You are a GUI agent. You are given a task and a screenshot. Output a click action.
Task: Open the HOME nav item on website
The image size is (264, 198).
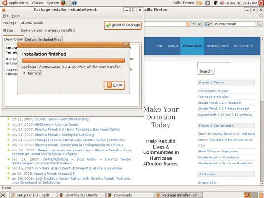pyautogui.click(x=158, y=46)
